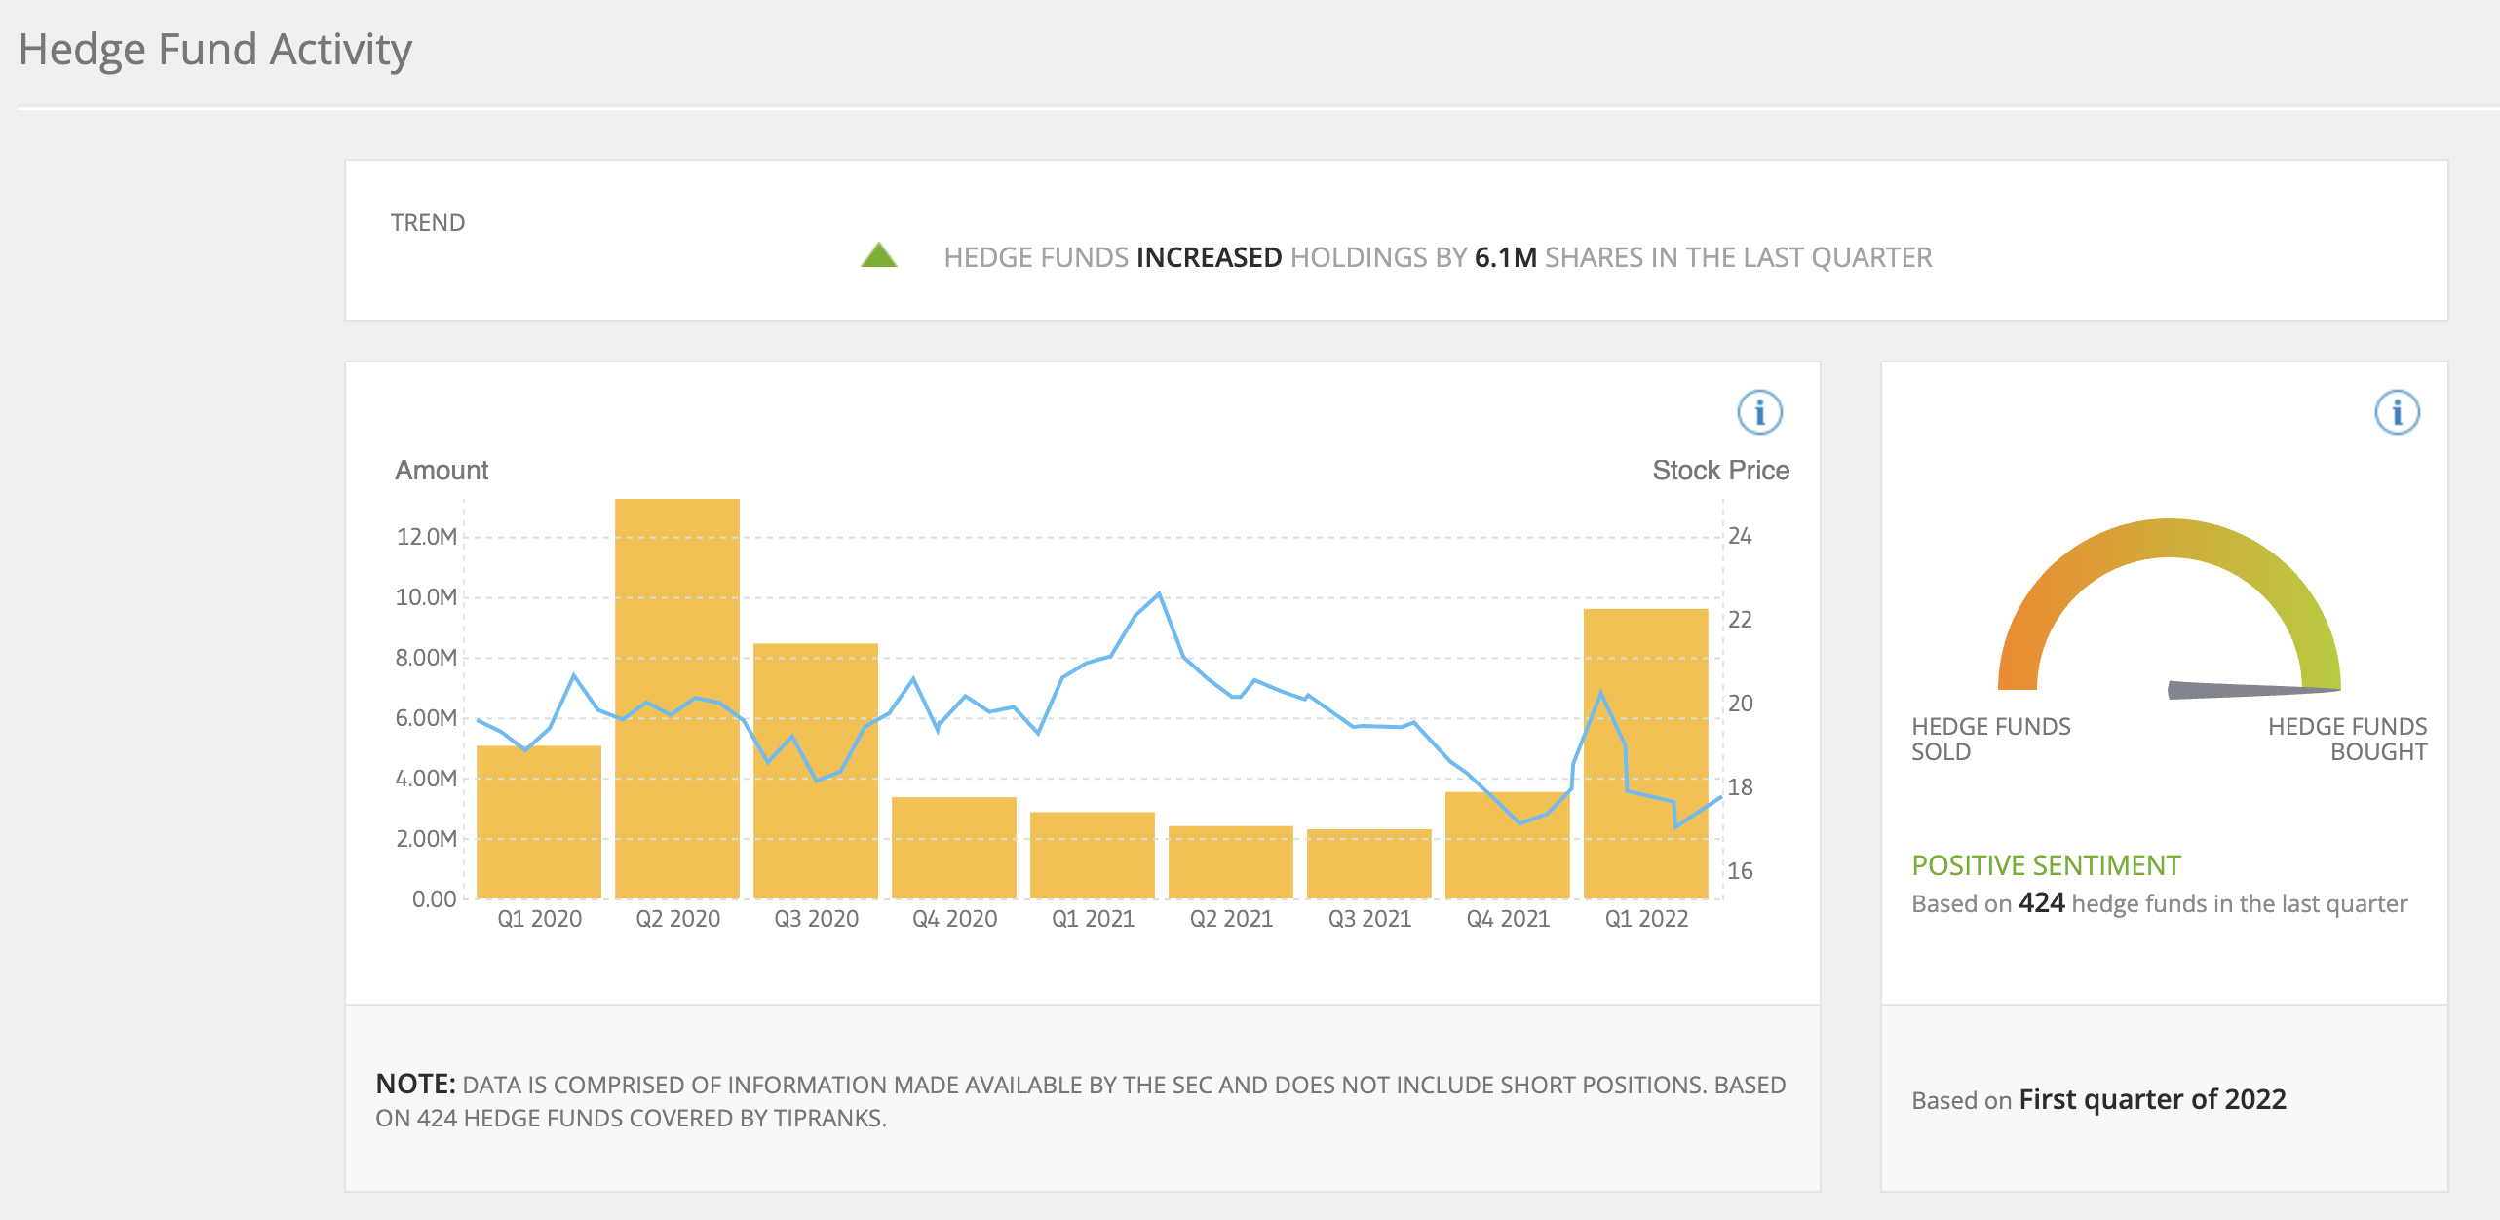Click the '424' hedge funds count

tap(2041, 903)
